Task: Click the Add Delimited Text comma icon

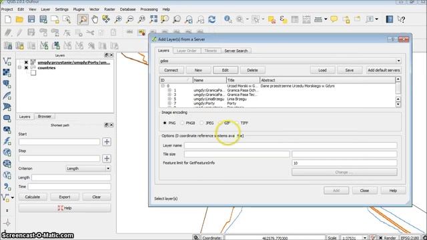Action: click(7, 187)
